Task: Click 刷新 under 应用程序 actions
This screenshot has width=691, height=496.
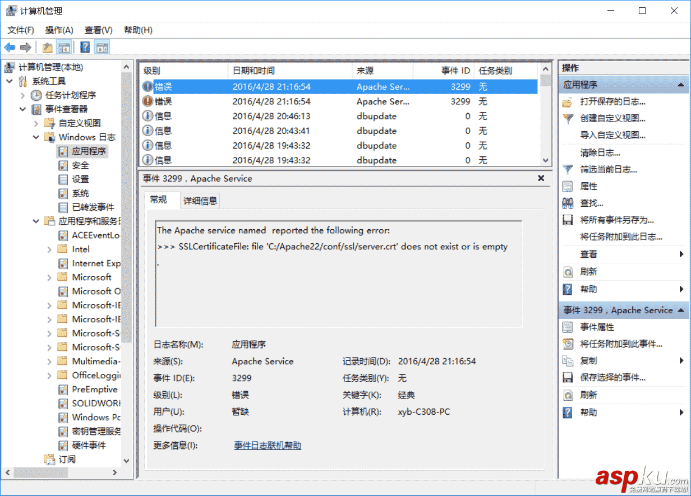Action: [x=588, y=271]
